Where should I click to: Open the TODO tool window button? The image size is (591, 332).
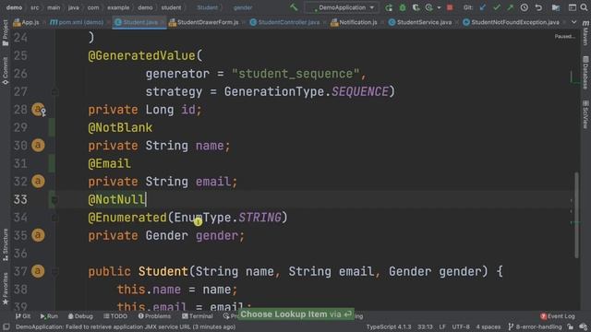coord(115,316)
